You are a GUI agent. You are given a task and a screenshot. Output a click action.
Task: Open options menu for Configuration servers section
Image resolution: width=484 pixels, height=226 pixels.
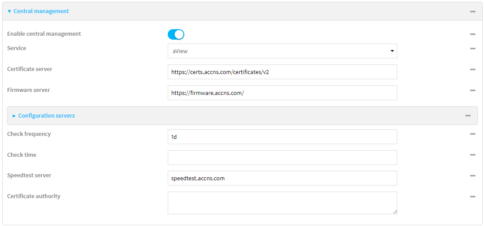click(467, 116)
